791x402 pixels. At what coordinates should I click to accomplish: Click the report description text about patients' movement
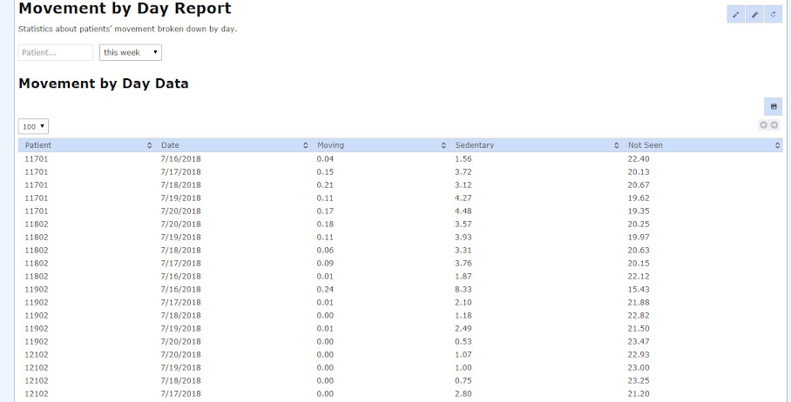128,30
